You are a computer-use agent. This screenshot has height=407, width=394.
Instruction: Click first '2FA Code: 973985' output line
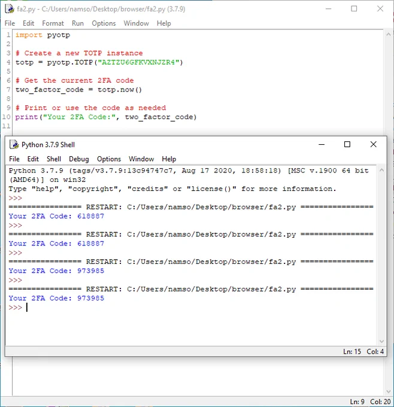click(56, 271)
